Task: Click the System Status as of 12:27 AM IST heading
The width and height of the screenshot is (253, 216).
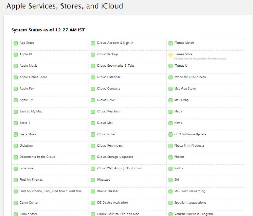Action: point(48,30)
